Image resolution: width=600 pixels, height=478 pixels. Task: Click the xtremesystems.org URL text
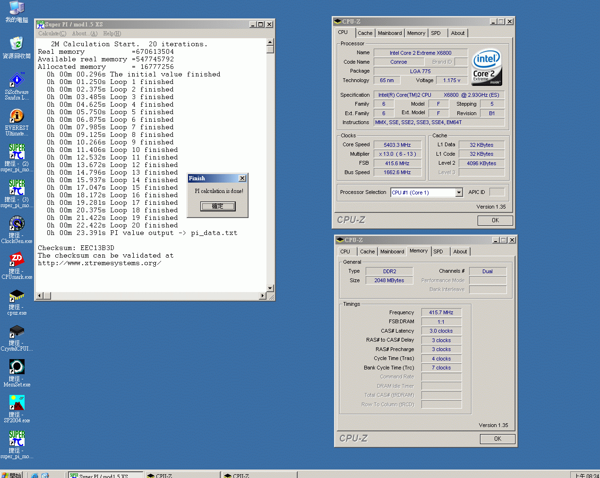pos(99,263)
